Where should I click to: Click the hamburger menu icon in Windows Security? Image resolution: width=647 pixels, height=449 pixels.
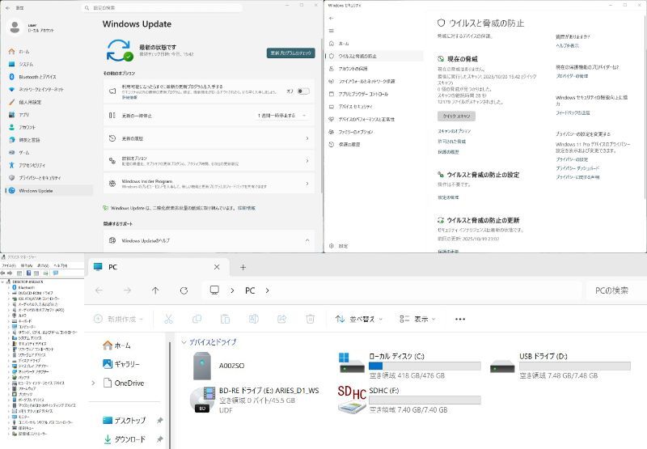click(x=331, y=31)
